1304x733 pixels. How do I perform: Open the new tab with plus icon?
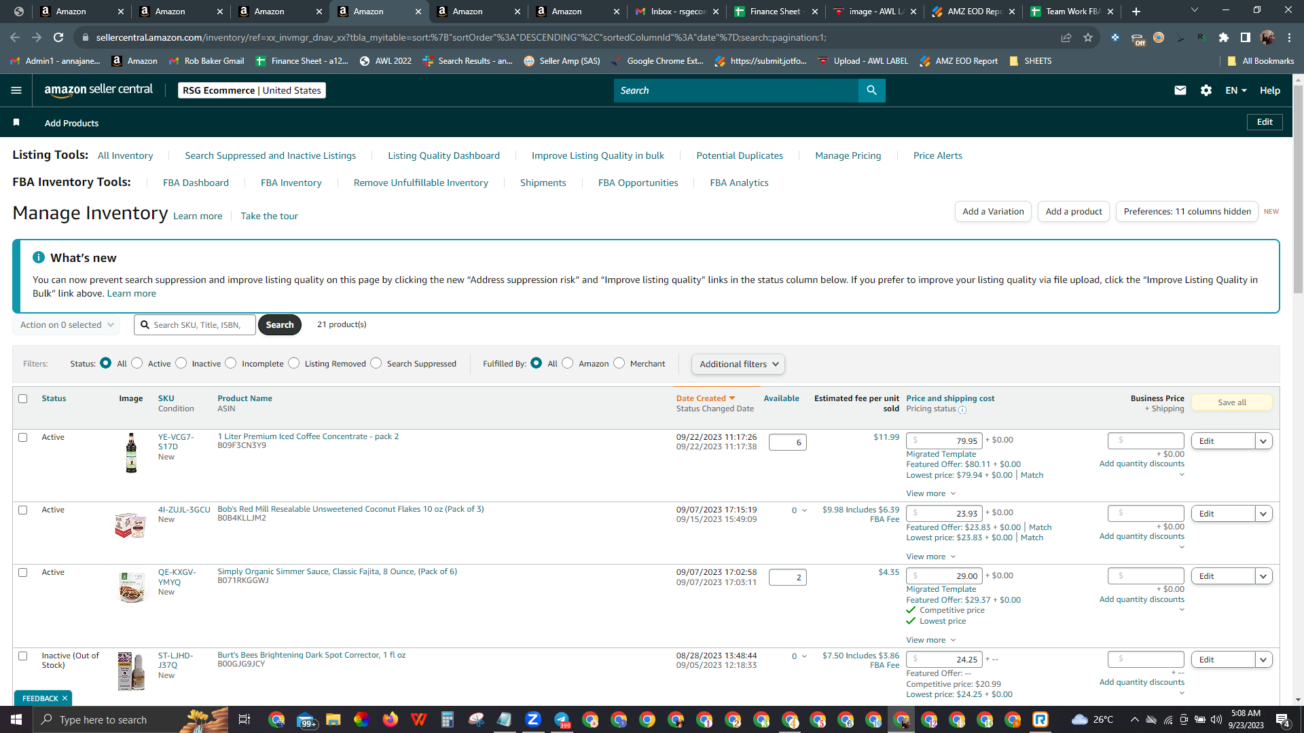[1136, 12]
